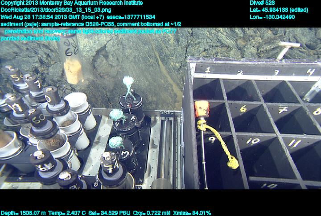Click the Sal= 34.529 PSU readout
Image resolution: width=321 pixels, height=216 pixels.
pyautogui.click(x=109, y=213)
